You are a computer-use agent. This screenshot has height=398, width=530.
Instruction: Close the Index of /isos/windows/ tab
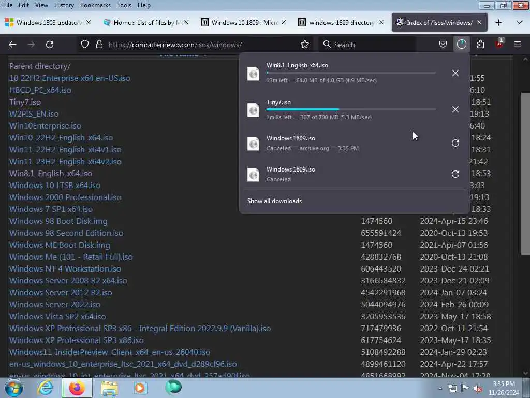[479, 22]
